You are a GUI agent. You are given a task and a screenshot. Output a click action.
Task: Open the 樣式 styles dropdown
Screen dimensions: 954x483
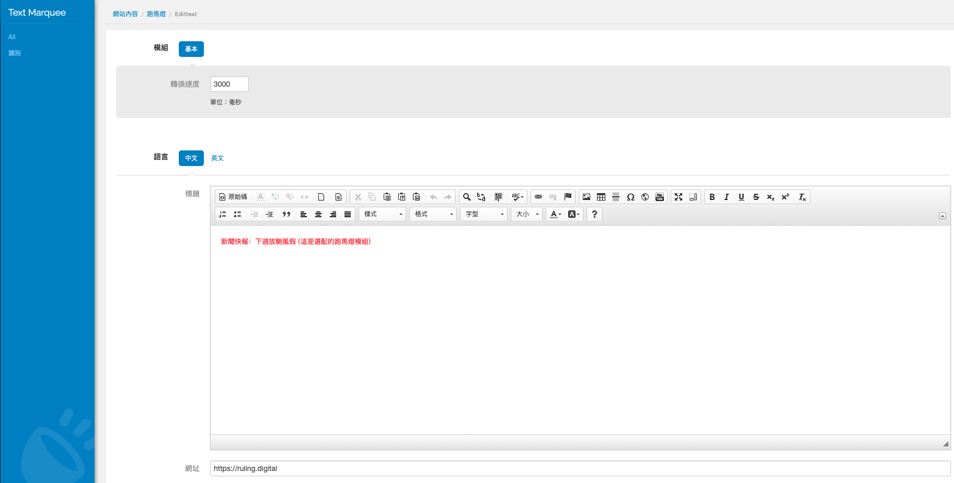[383, 214]
